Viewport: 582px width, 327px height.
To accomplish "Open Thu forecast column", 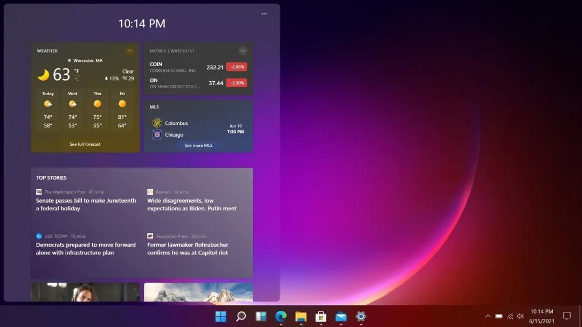I will click(97, 110).
